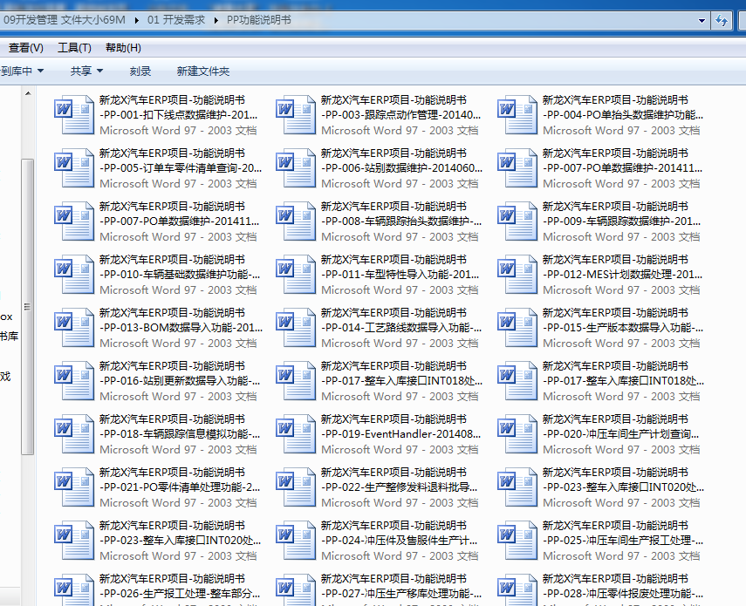The image size is (746, 606).
Task: Expand the arrow after 01 开发需求
Action: [x=216, y=20]
